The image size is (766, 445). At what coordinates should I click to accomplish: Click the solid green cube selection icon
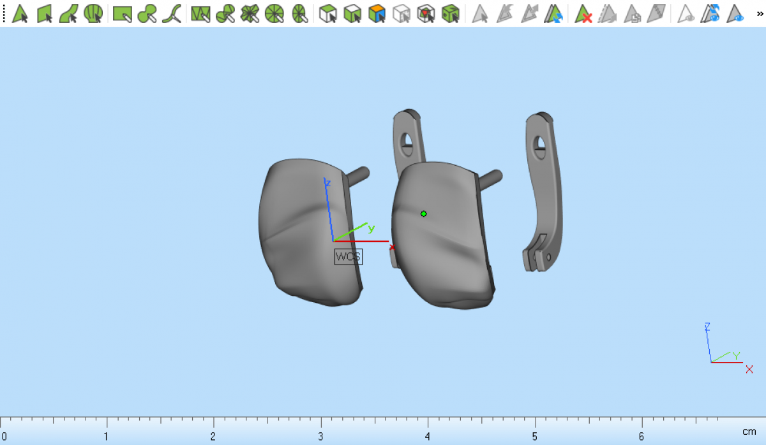tap(451, 13)
